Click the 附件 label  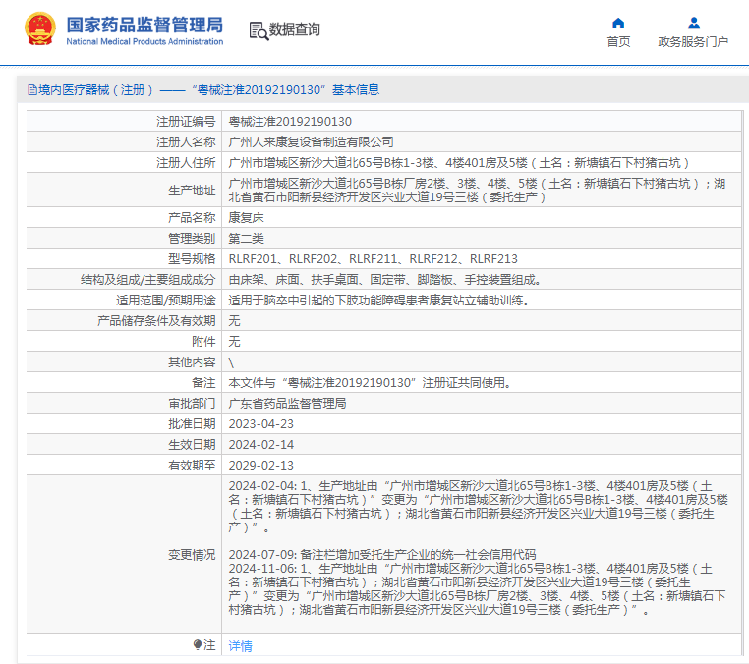point(203,341)
